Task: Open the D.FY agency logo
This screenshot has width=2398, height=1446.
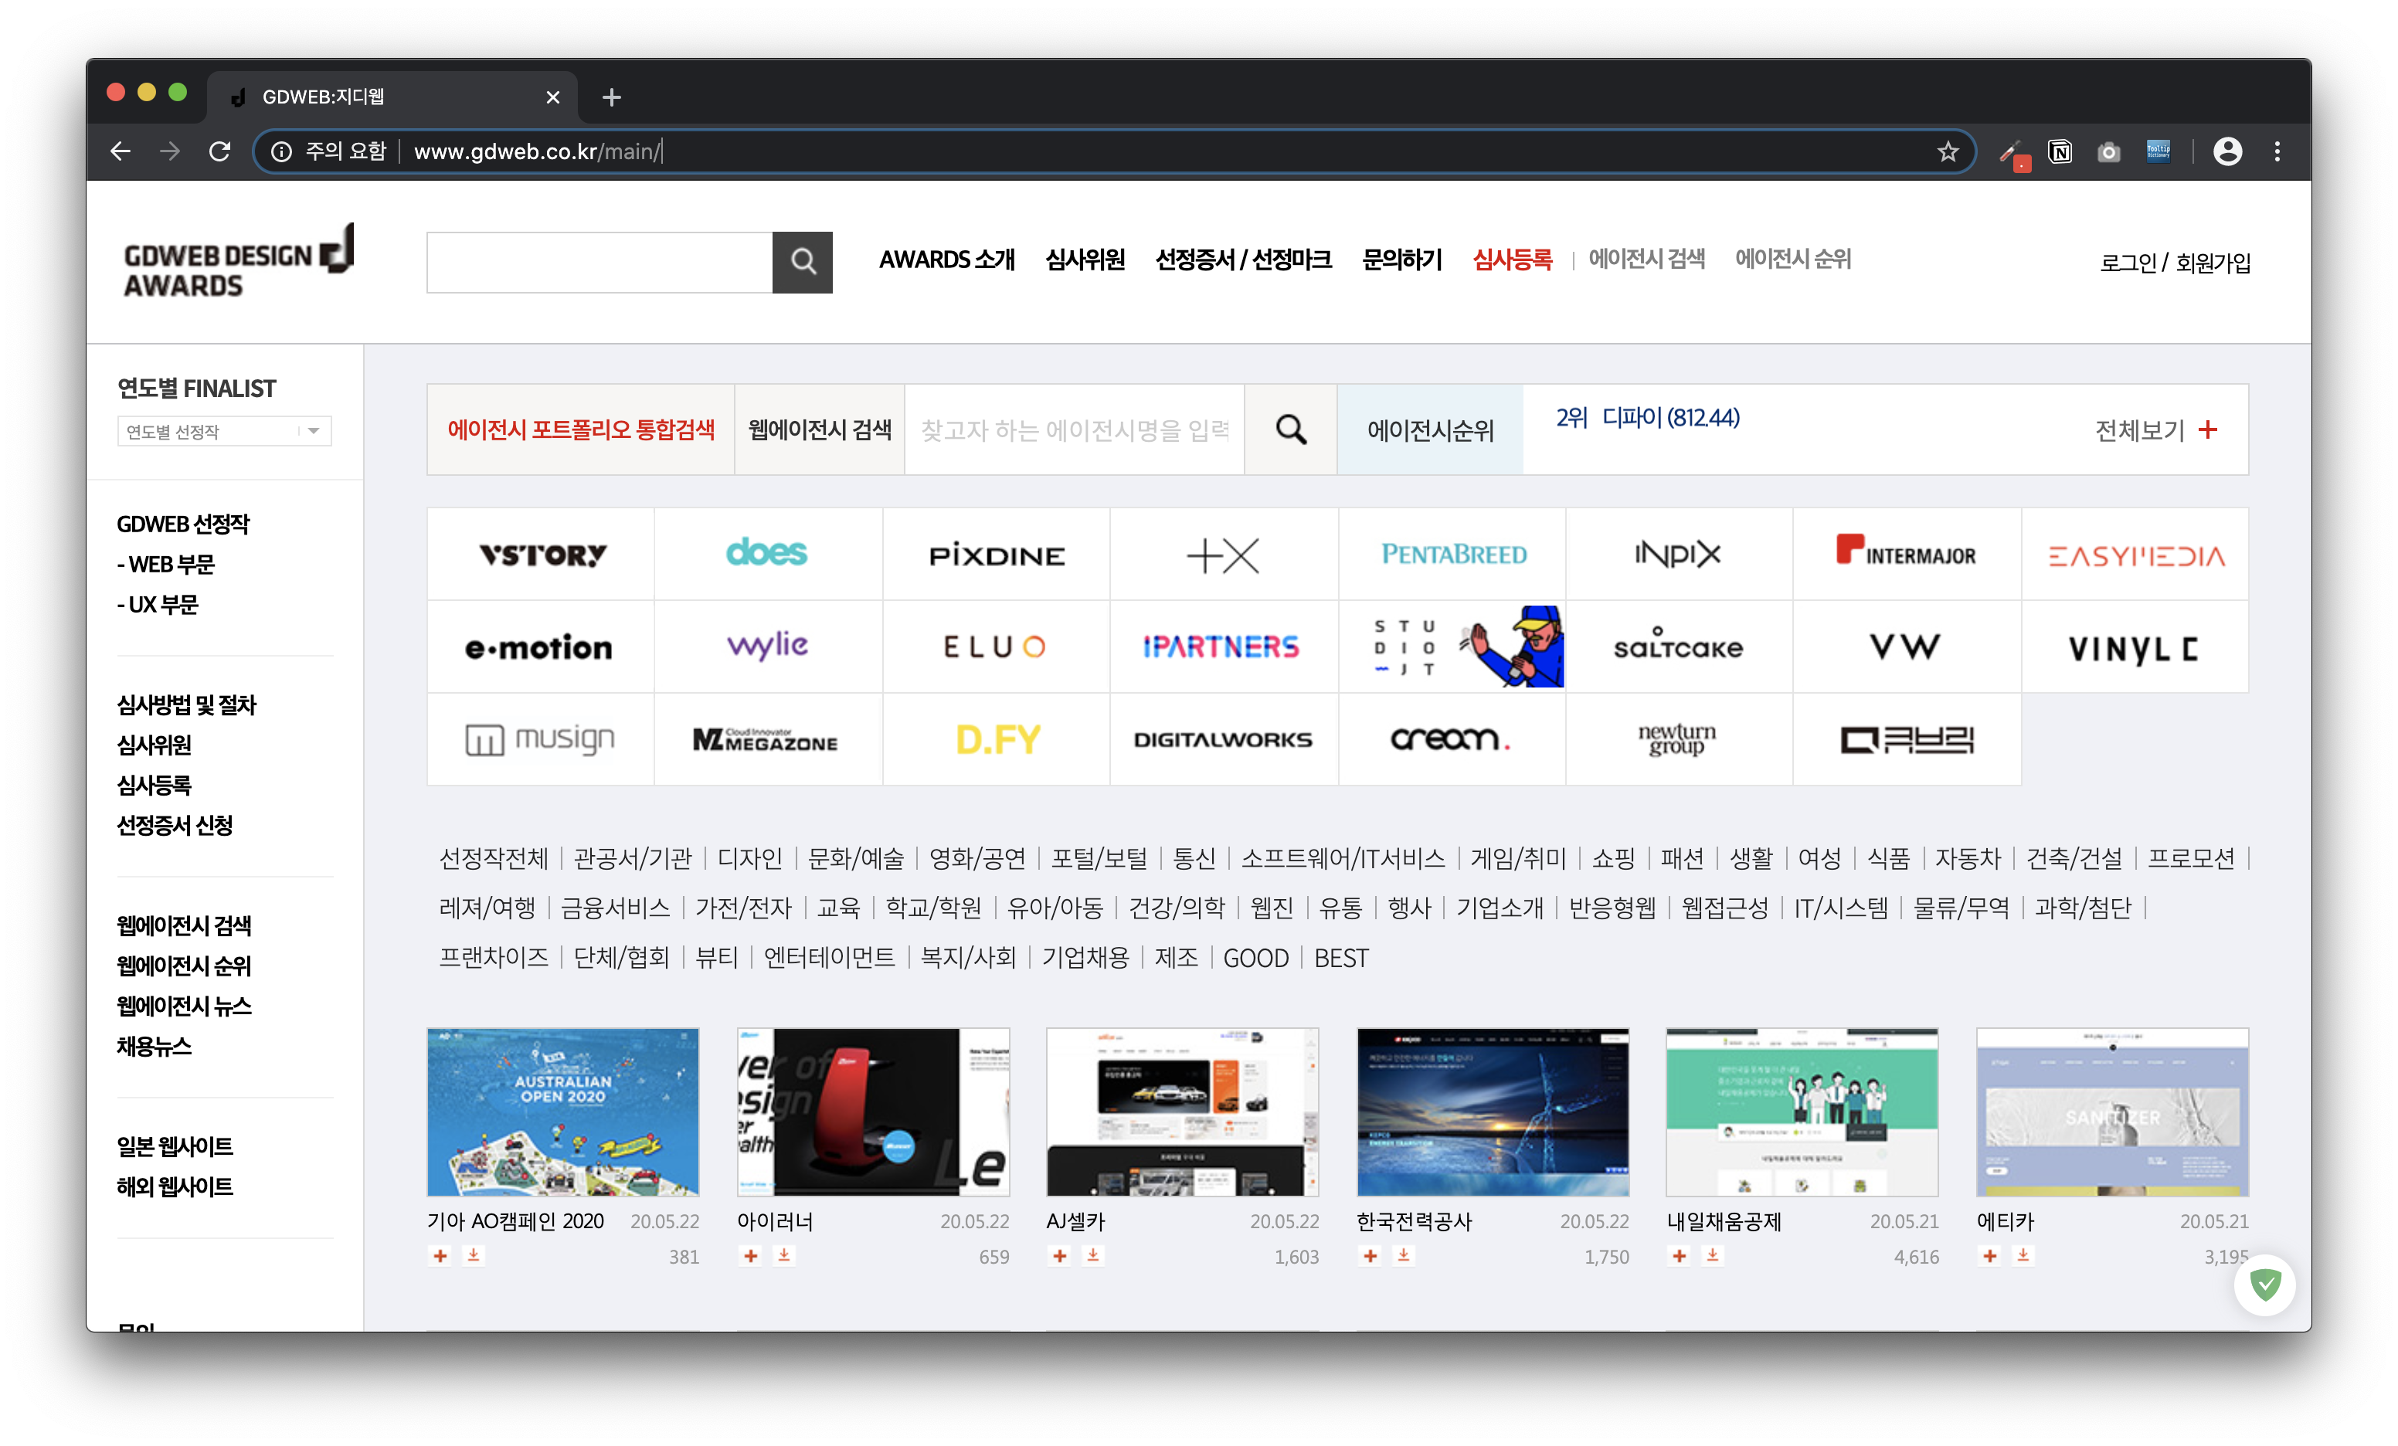Action: point(997,739)
